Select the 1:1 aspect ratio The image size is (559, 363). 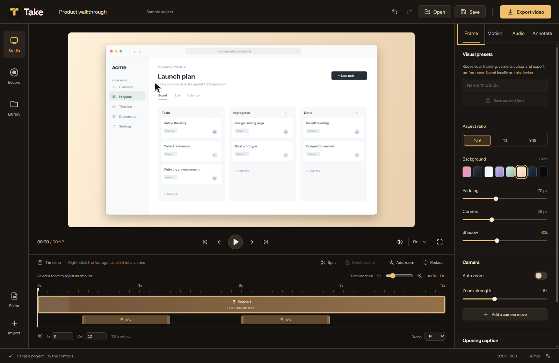pos(505,140)
